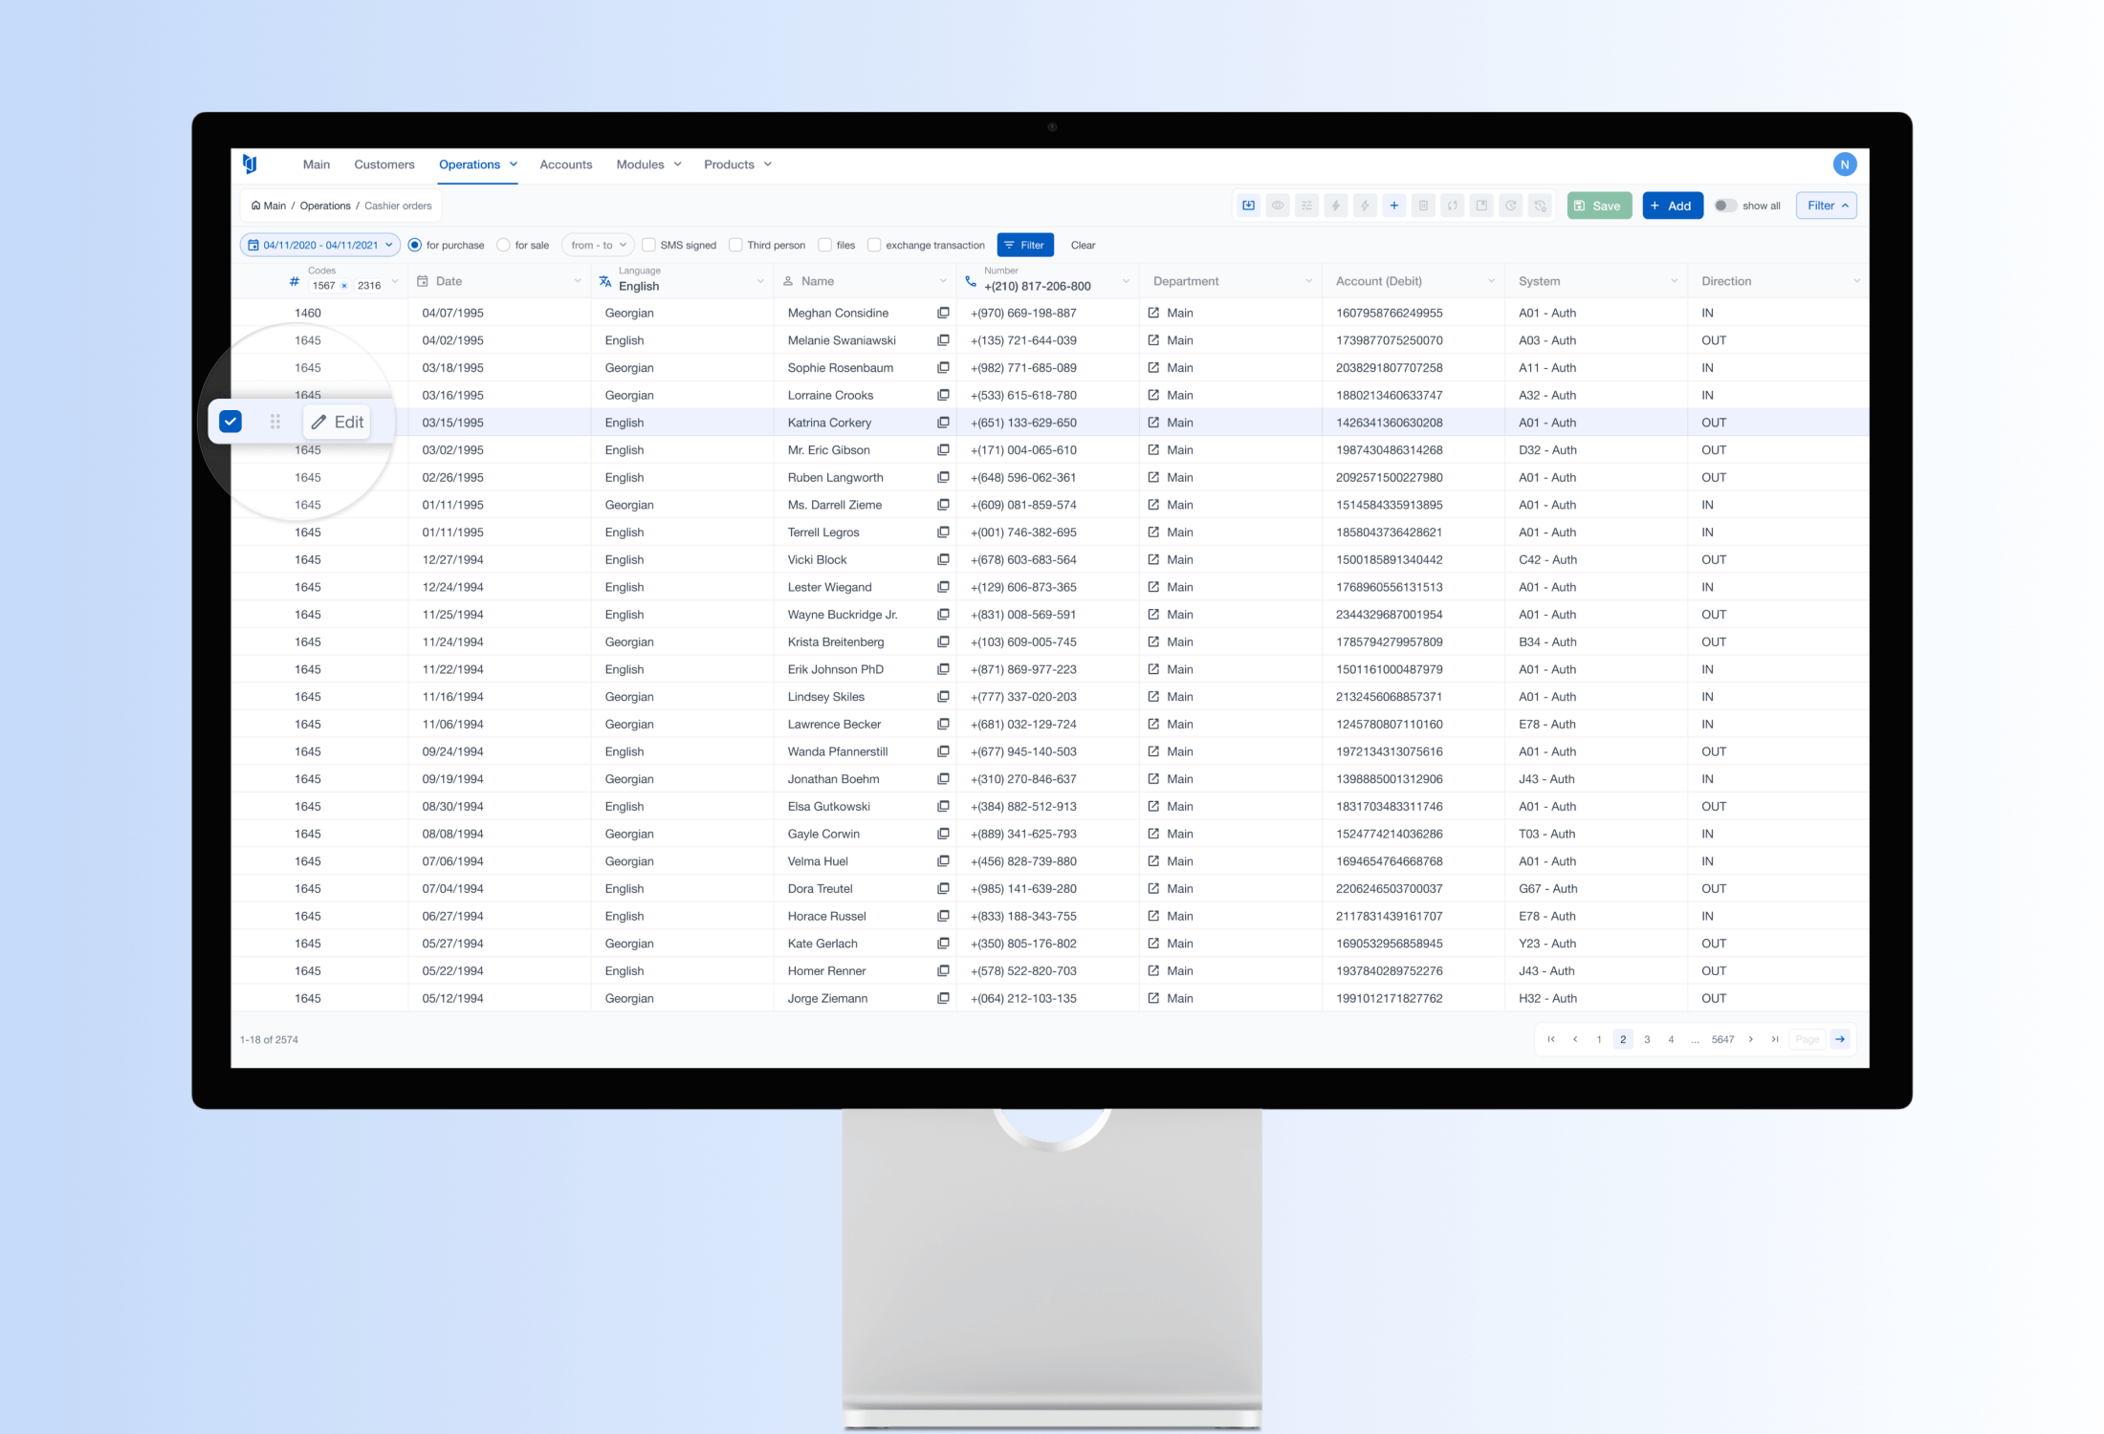This screenshot has width=2104, height=1434.
Task: Click the download/import toolbar icon
Action: click(x=1248, y=206)
